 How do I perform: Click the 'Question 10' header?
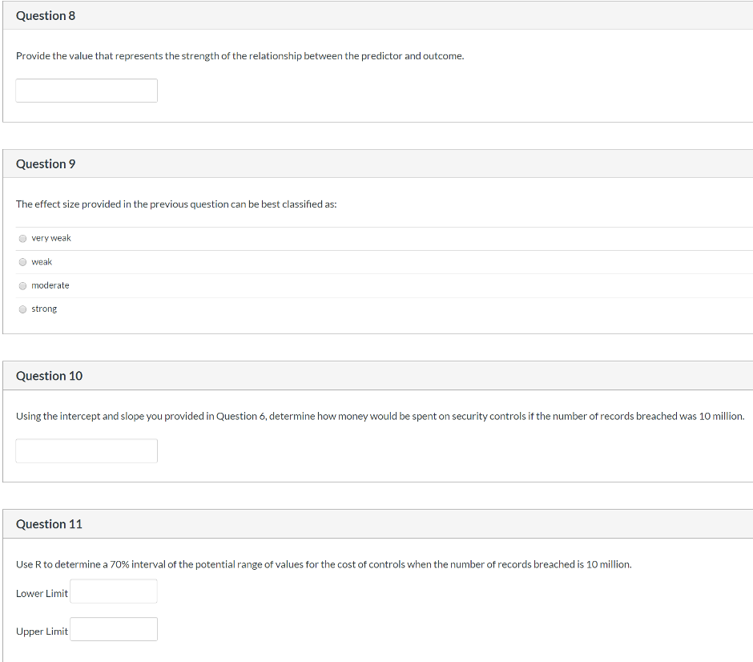point(49,376)
